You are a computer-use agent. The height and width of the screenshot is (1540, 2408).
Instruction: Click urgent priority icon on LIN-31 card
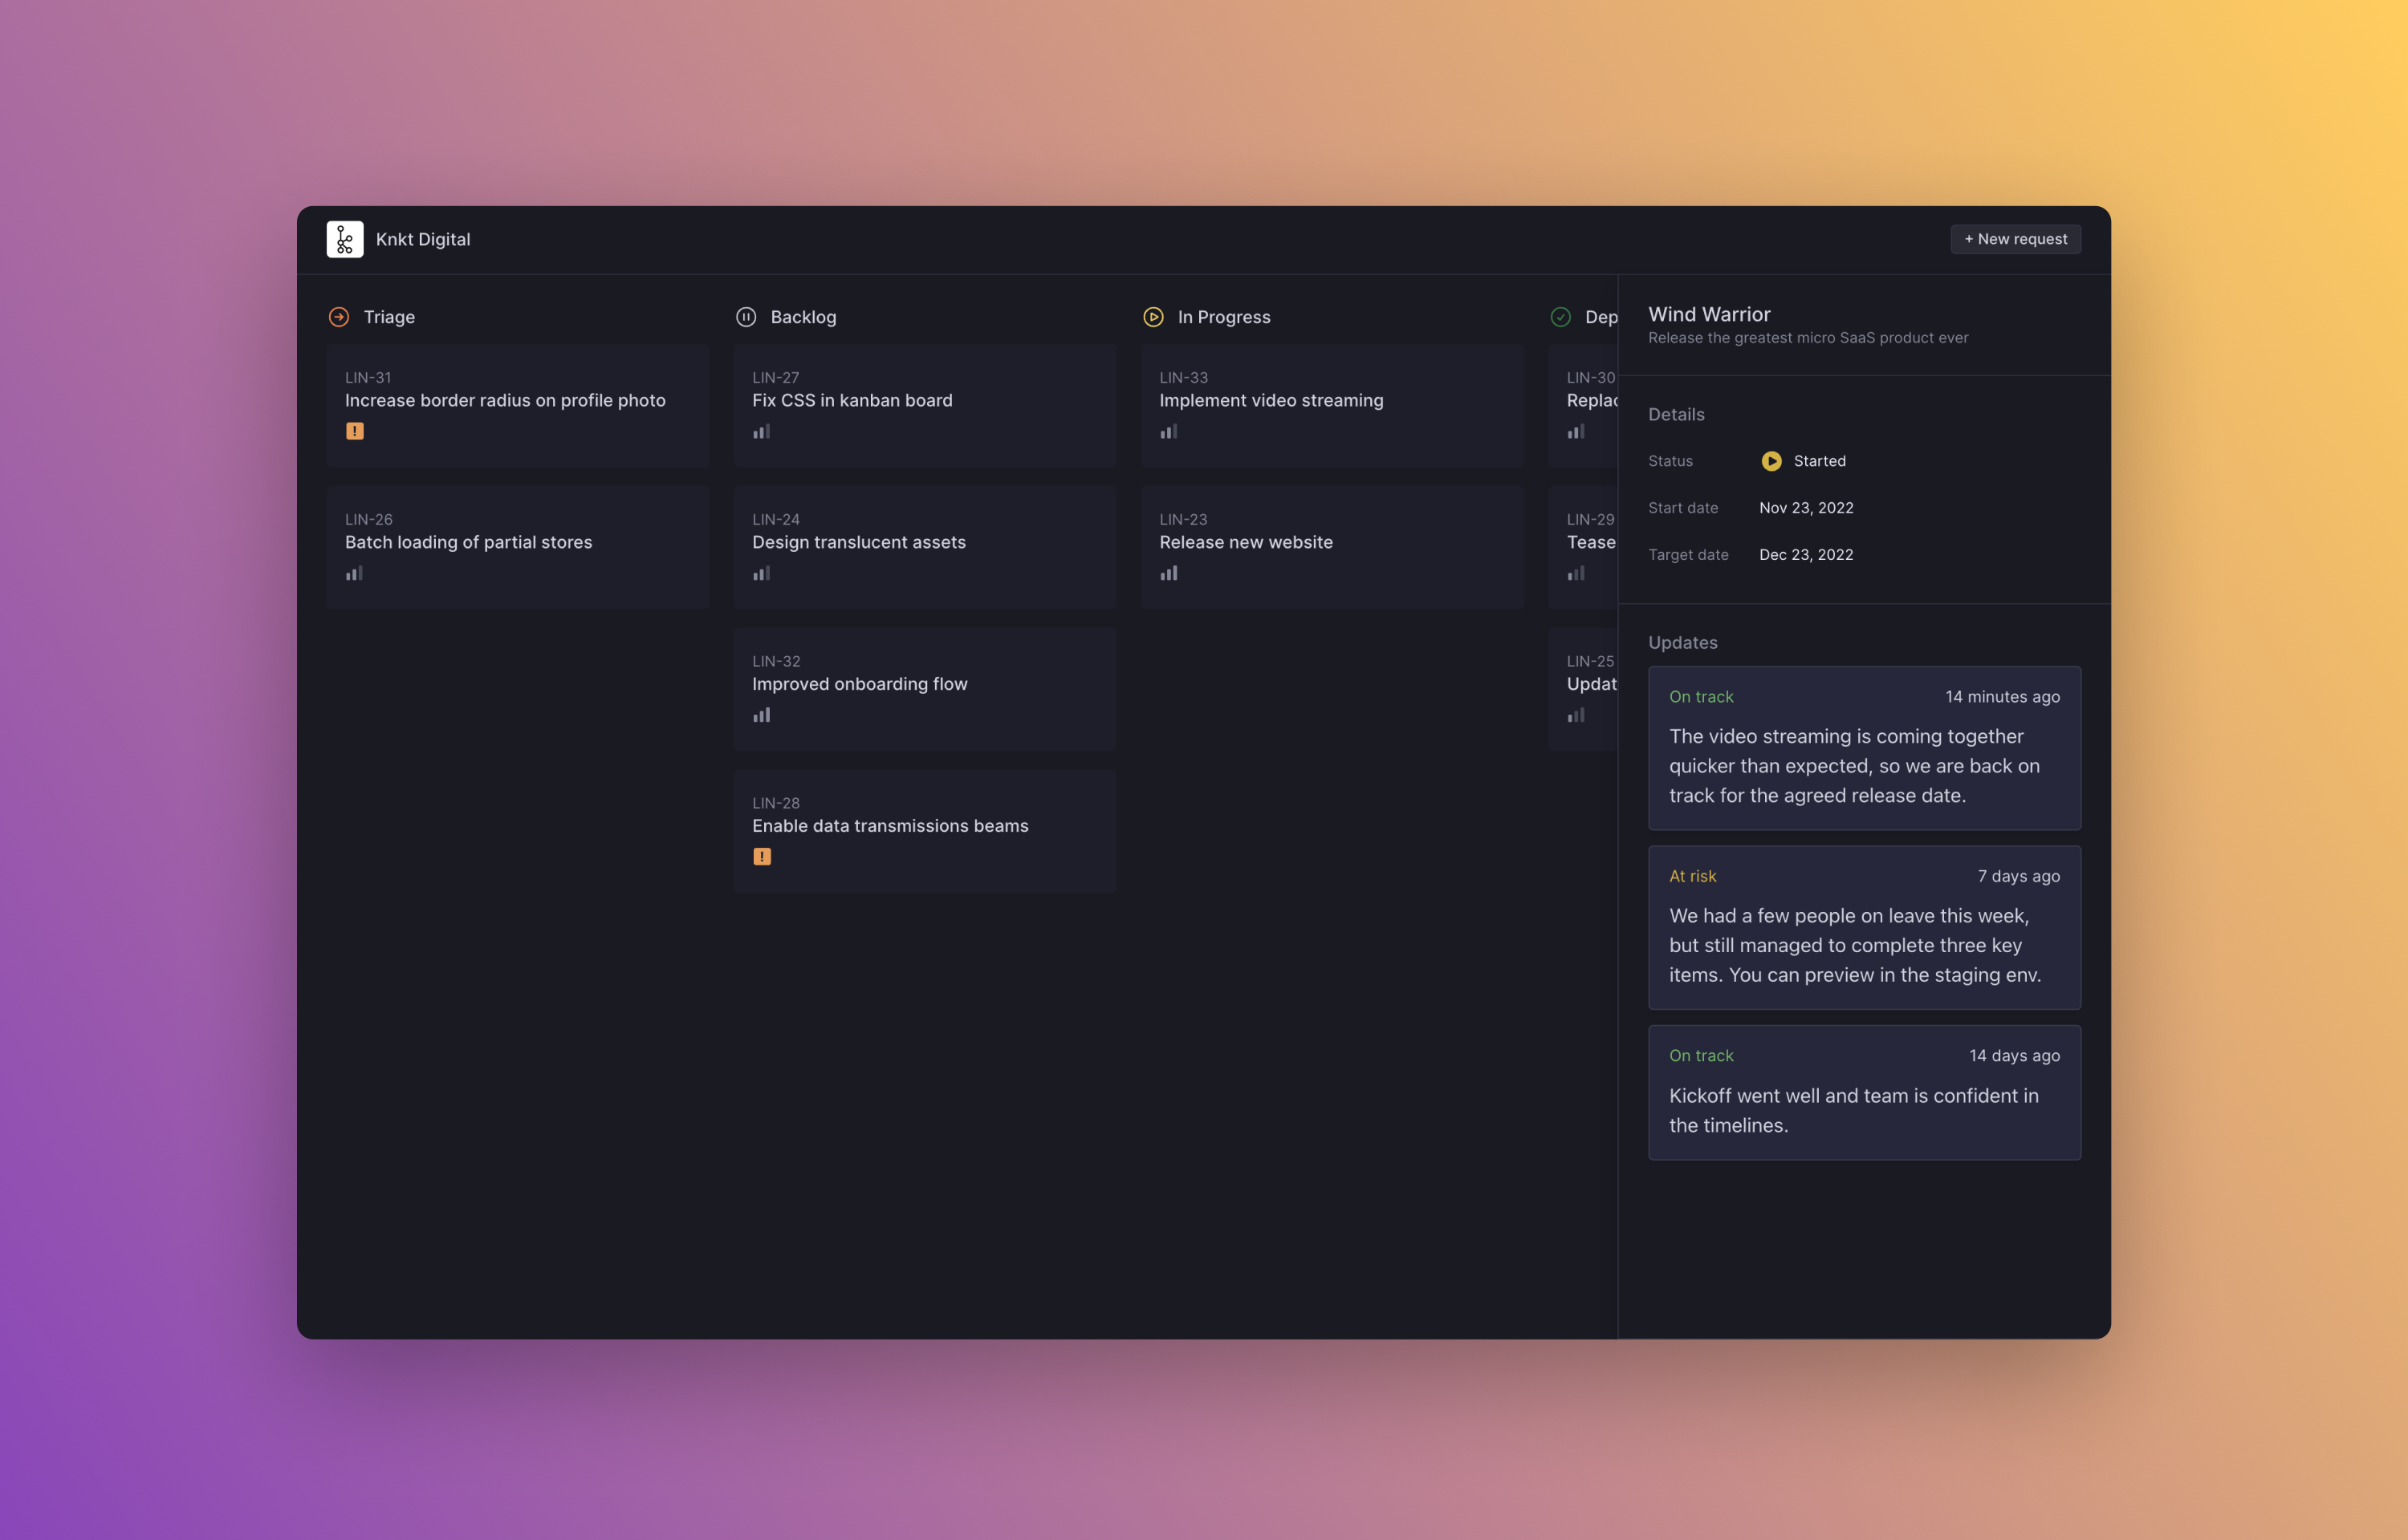[355, 431]
